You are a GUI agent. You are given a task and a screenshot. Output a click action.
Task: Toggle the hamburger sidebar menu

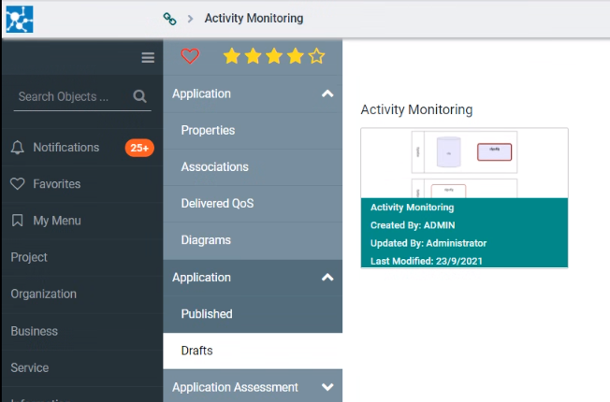pos(148,58)
